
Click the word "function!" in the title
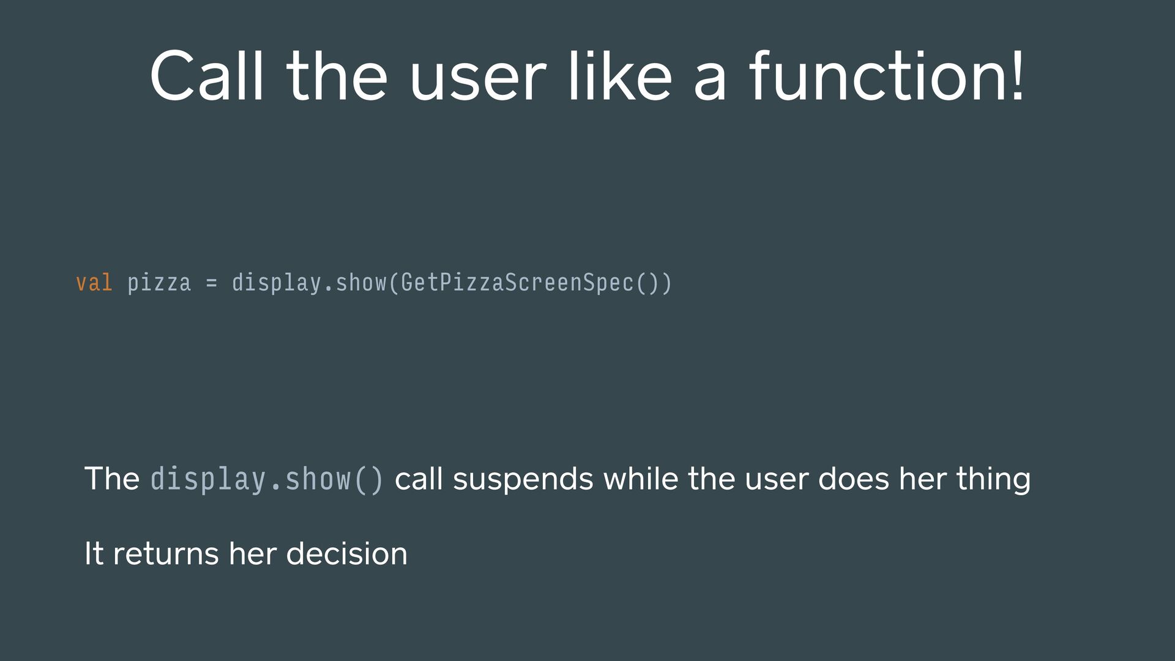coord(887,76)
